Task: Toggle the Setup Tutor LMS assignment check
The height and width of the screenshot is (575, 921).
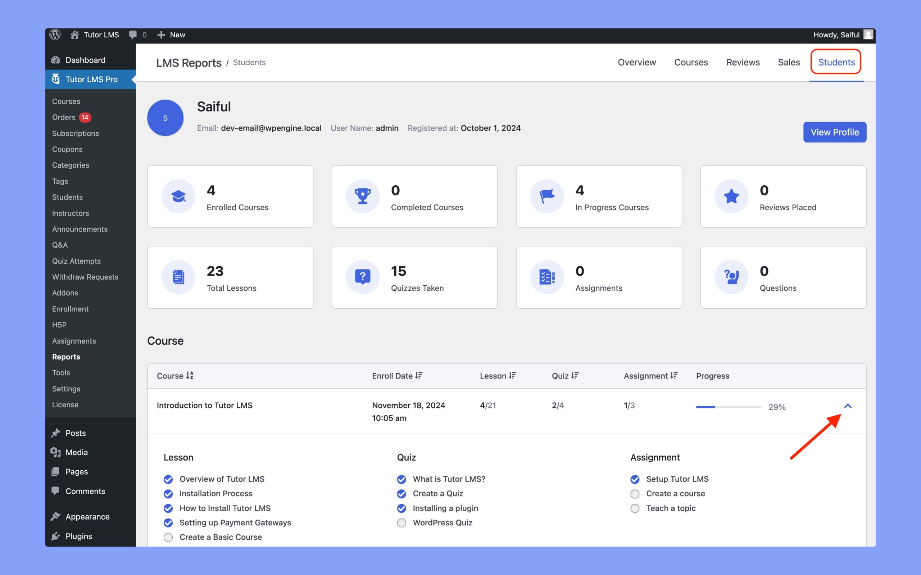Action: [x=635, y=479]
